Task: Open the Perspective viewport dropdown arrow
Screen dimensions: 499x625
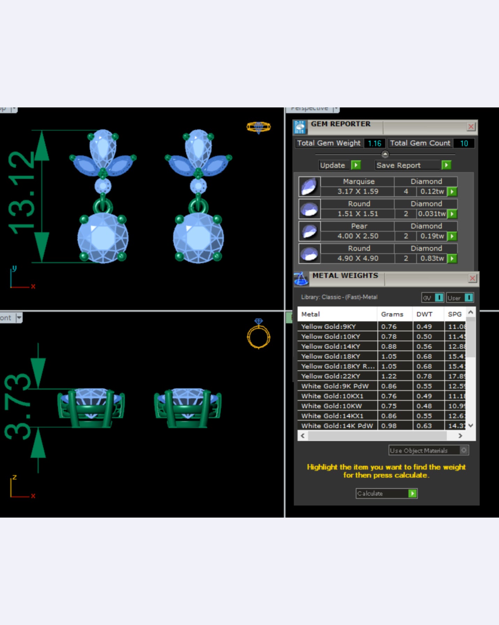Action: point(335,109)
